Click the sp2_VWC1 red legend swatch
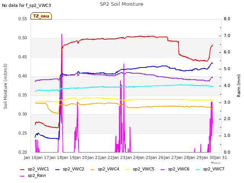Image resolution: width=244 pixels, height=183 pixels. click(x=22, y=170)
